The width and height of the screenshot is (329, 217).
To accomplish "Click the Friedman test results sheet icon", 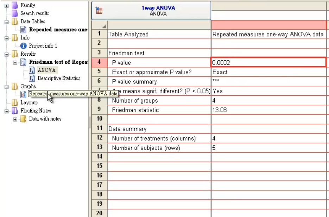I will [23, 62].
